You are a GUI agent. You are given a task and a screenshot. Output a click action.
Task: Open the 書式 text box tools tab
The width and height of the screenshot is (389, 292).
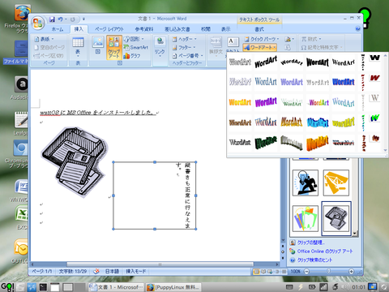[259, 29]
